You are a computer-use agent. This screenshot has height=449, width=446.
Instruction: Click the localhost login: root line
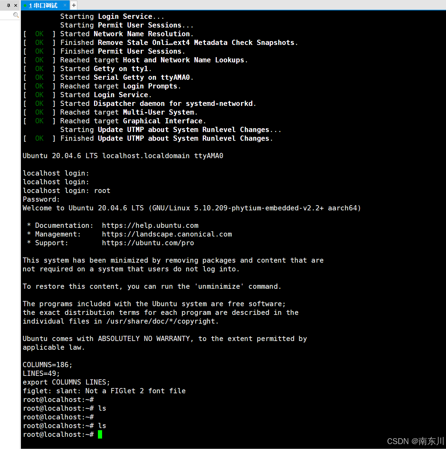point(66,191)
